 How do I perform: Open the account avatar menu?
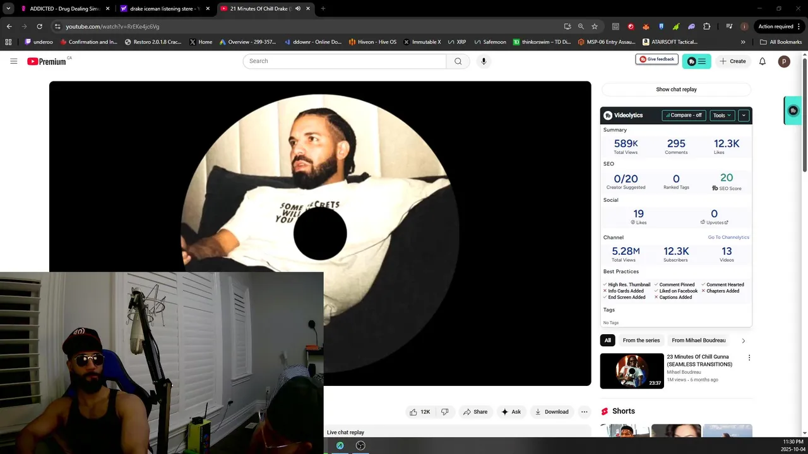tap(784, 61)
